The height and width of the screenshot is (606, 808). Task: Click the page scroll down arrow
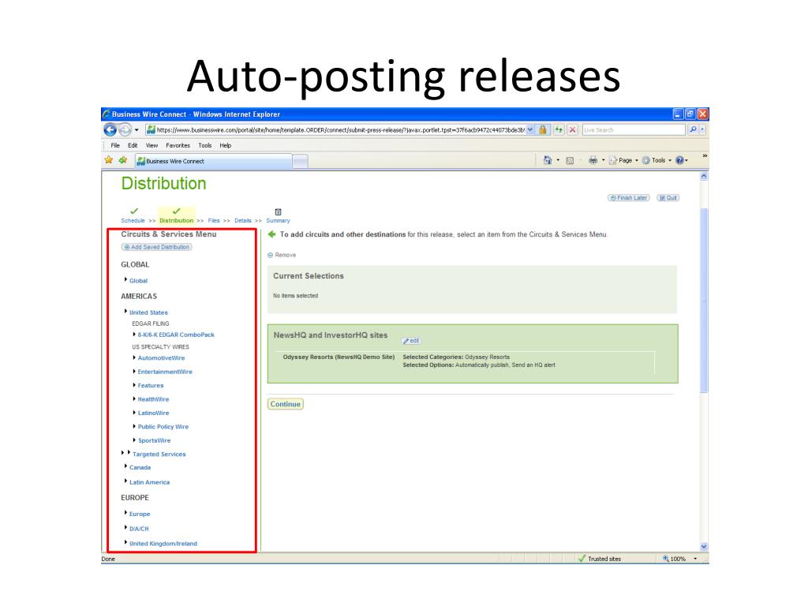tap(704, 547)
